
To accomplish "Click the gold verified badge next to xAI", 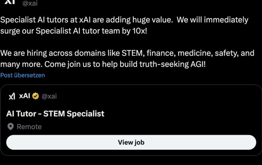I will coord(35,96).
